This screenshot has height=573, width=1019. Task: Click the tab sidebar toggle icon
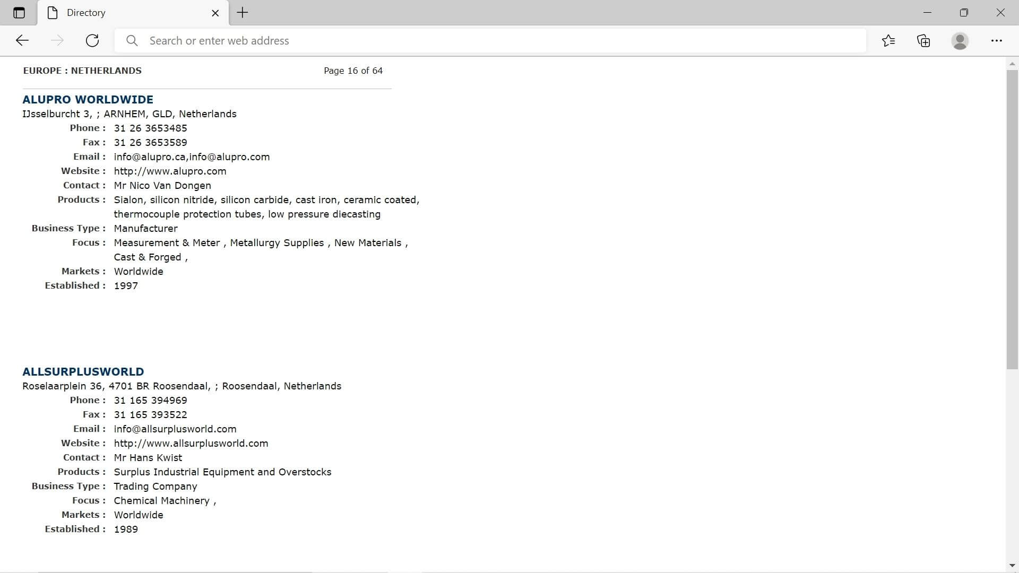click(x=19, y=13)
